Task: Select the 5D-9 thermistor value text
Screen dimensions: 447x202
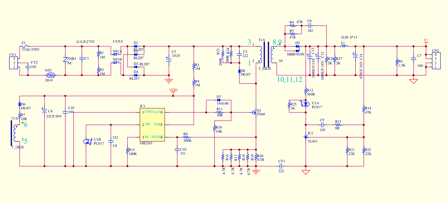Action: (x=49, y=80)
